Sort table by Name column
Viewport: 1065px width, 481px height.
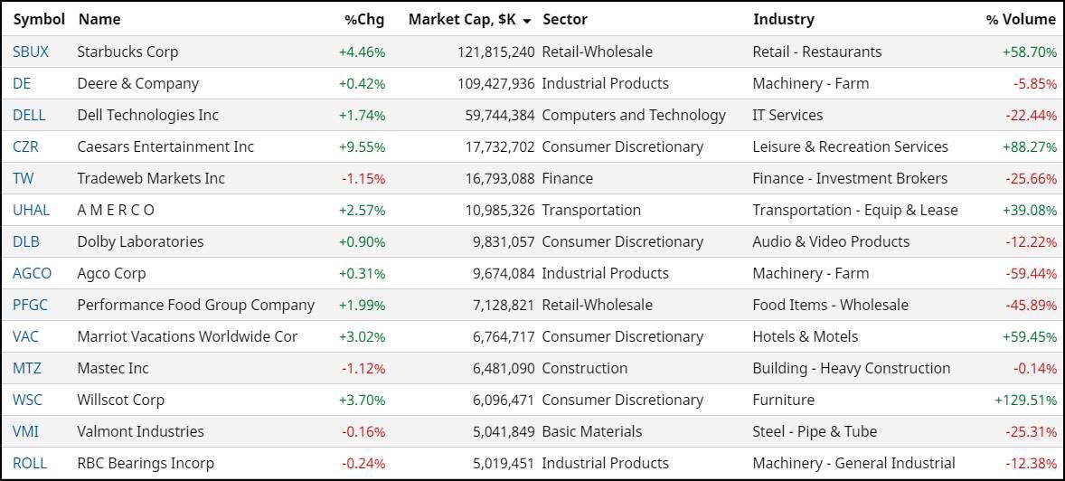point(99,19)
